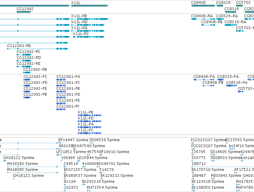
Task: Click the CG12992-PE protein label
Action: [x=35, y=88]
